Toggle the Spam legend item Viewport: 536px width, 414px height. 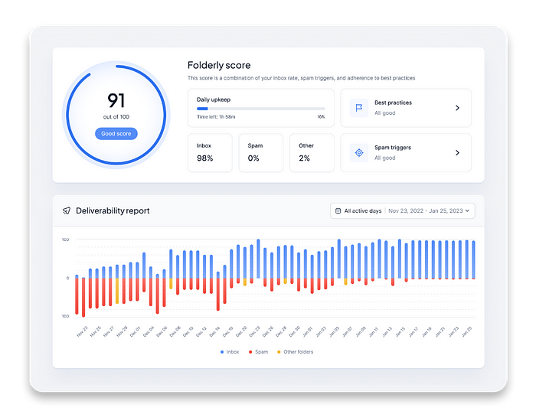(259, 352)
